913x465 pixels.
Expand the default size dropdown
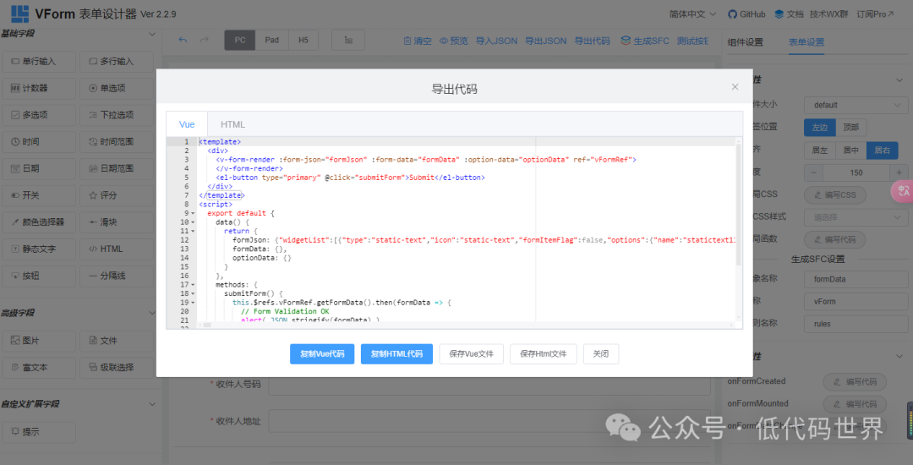[855, 105]
